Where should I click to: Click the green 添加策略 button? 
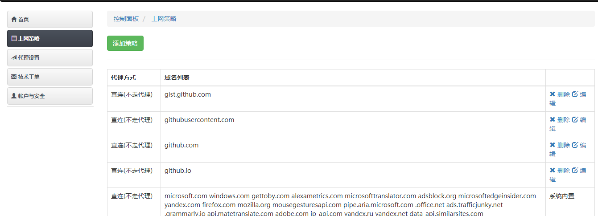(125, 43)
